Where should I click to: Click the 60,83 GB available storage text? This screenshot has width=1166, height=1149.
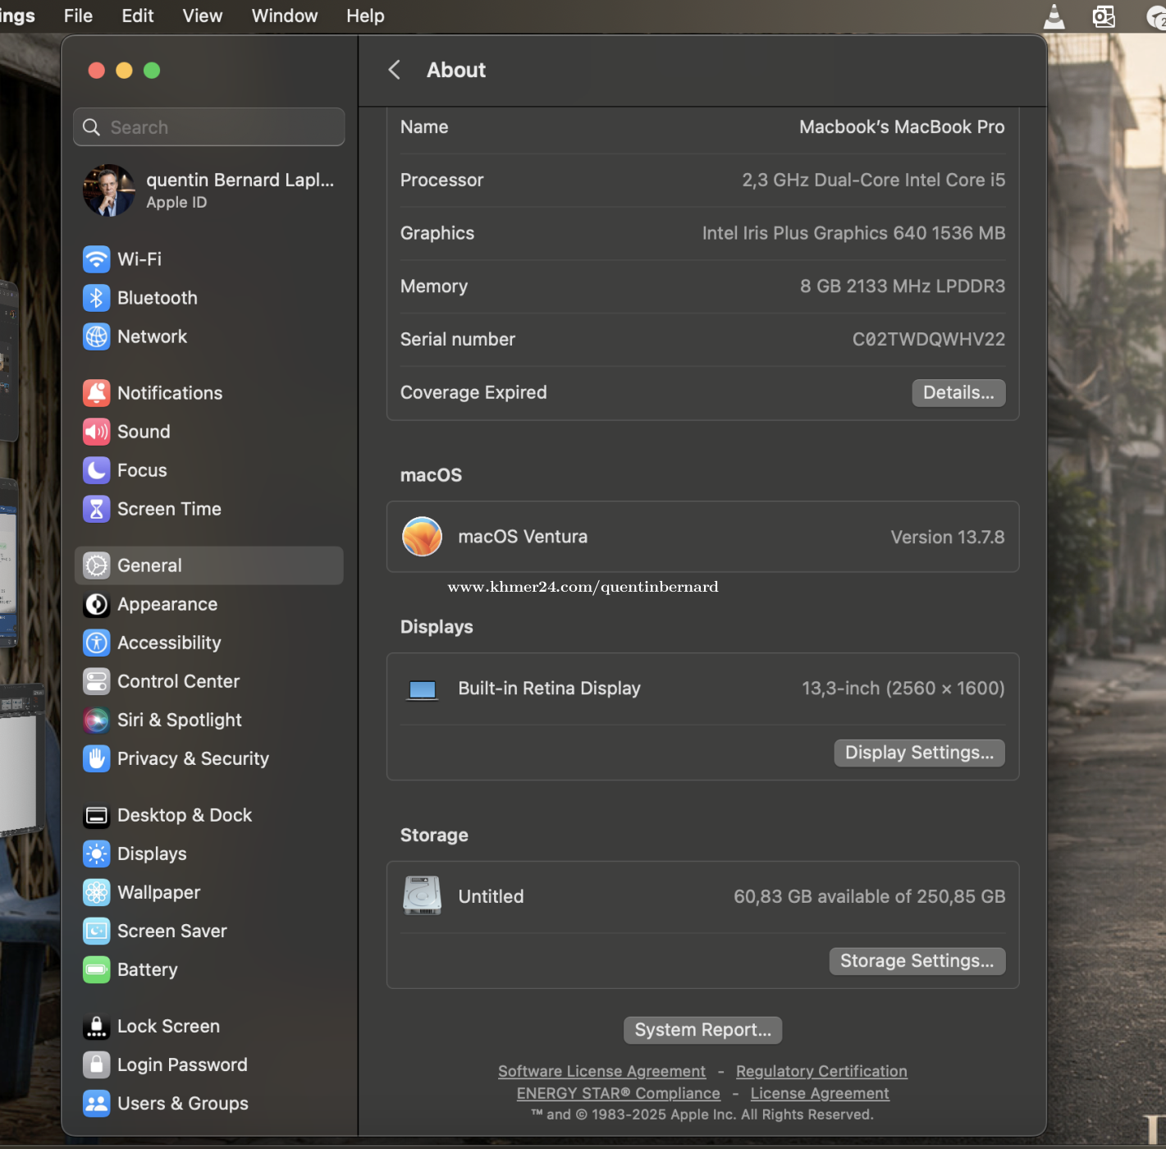pyautogui.click(x=870, y=896)
